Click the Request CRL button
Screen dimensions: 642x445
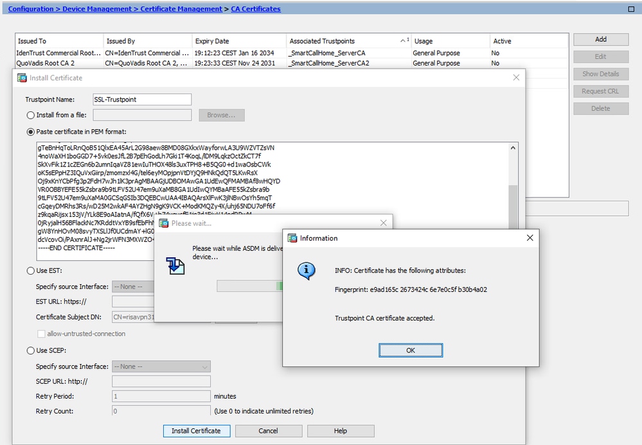[x=600, y=91]
